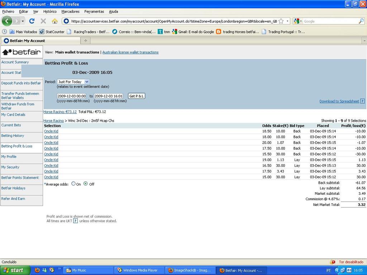The image size is (367, 275).
Task: Click Download to Spreadsheet link
Action: (x=339, y=101)
